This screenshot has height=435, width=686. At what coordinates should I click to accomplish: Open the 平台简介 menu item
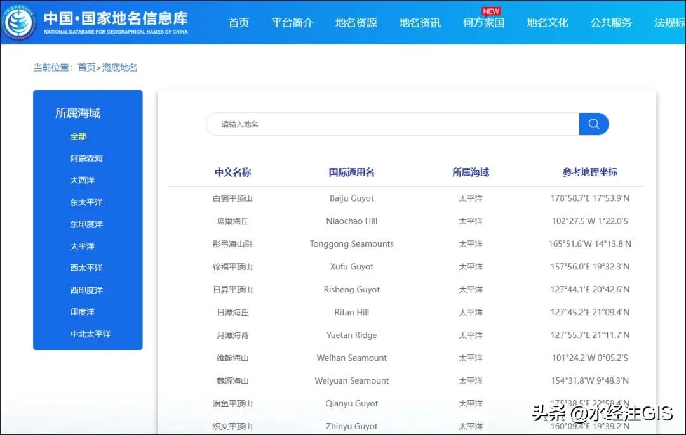(x=292, y=23)
